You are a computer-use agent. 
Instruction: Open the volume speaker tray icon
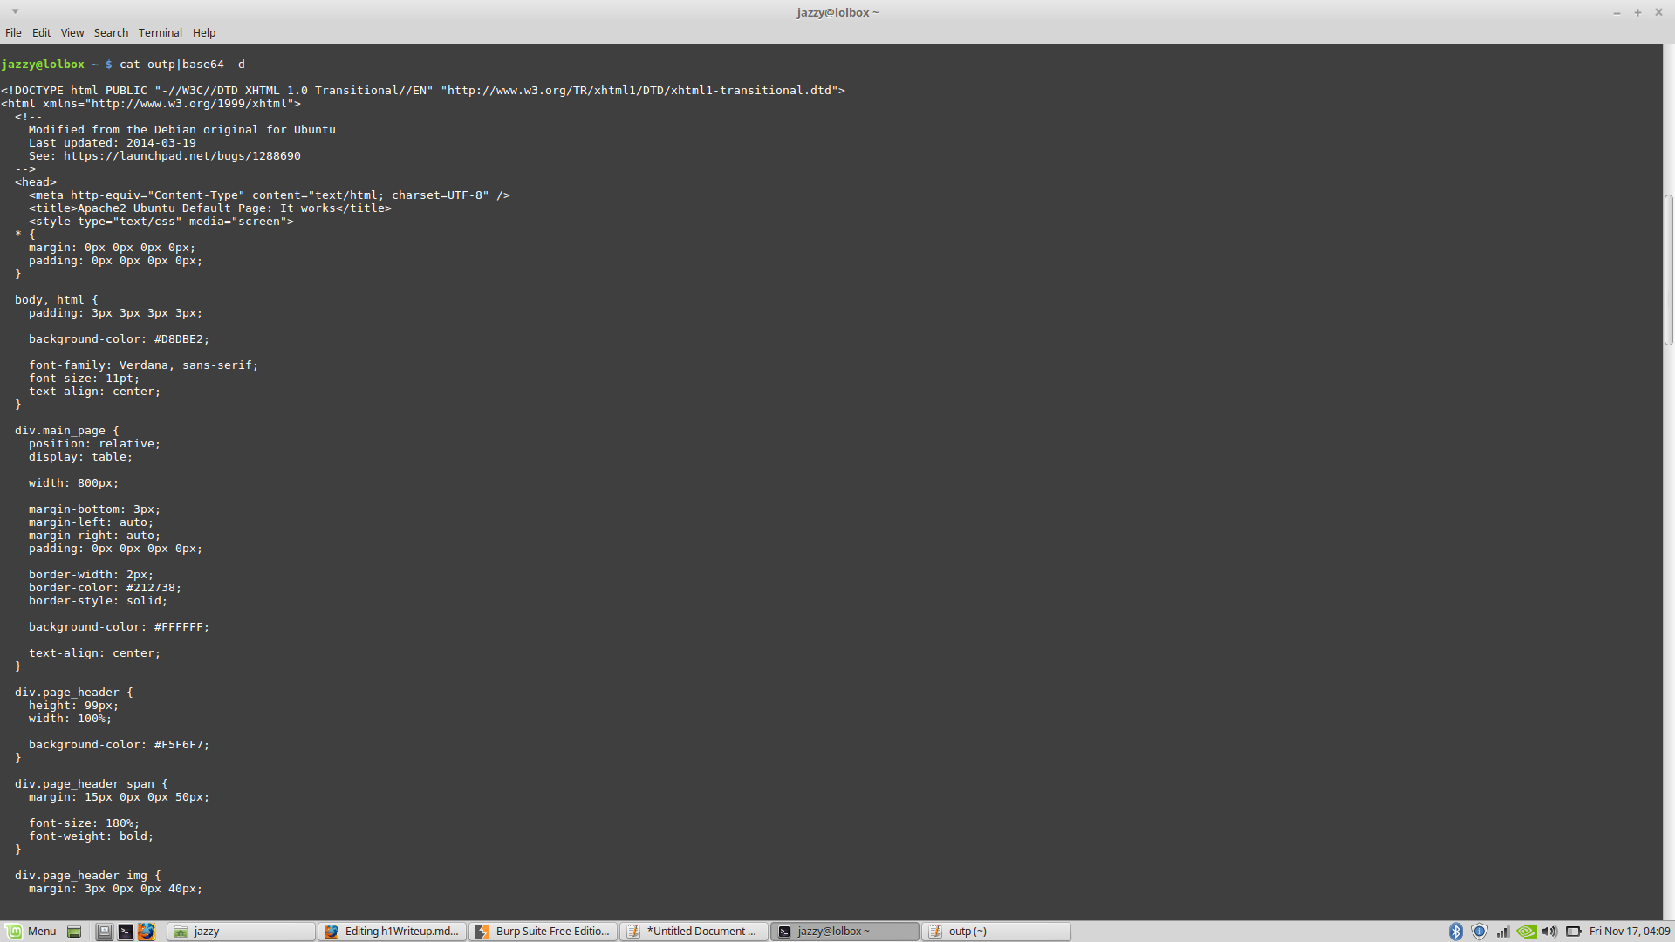click(1550, 932)
